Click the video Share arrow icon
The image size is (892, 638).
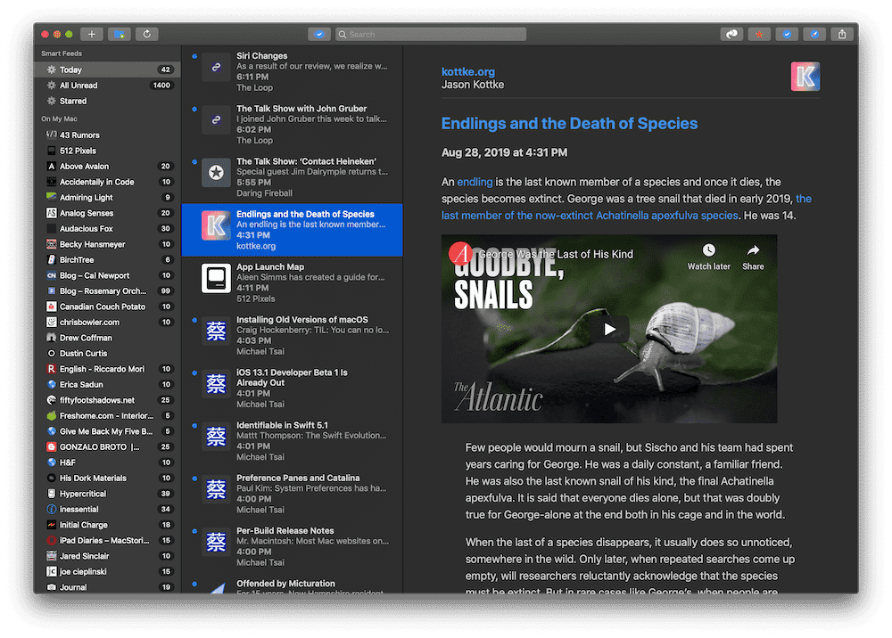point(753,250)
